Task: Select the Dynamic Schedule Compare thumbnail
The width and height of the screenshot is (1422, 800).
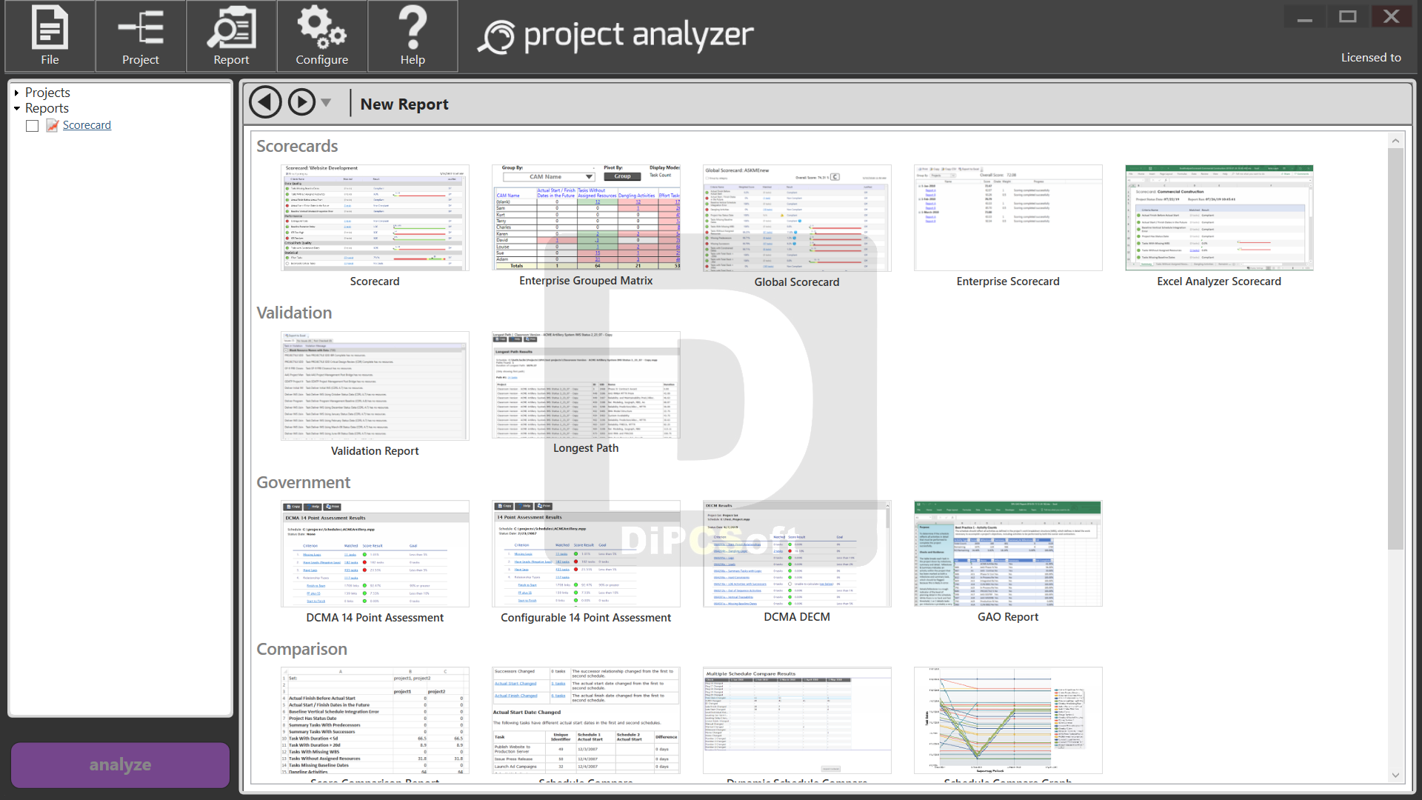Action: (x=797, y=721)
